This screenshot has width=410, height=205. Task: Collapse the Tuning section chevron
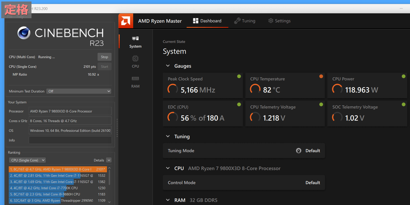168,136
